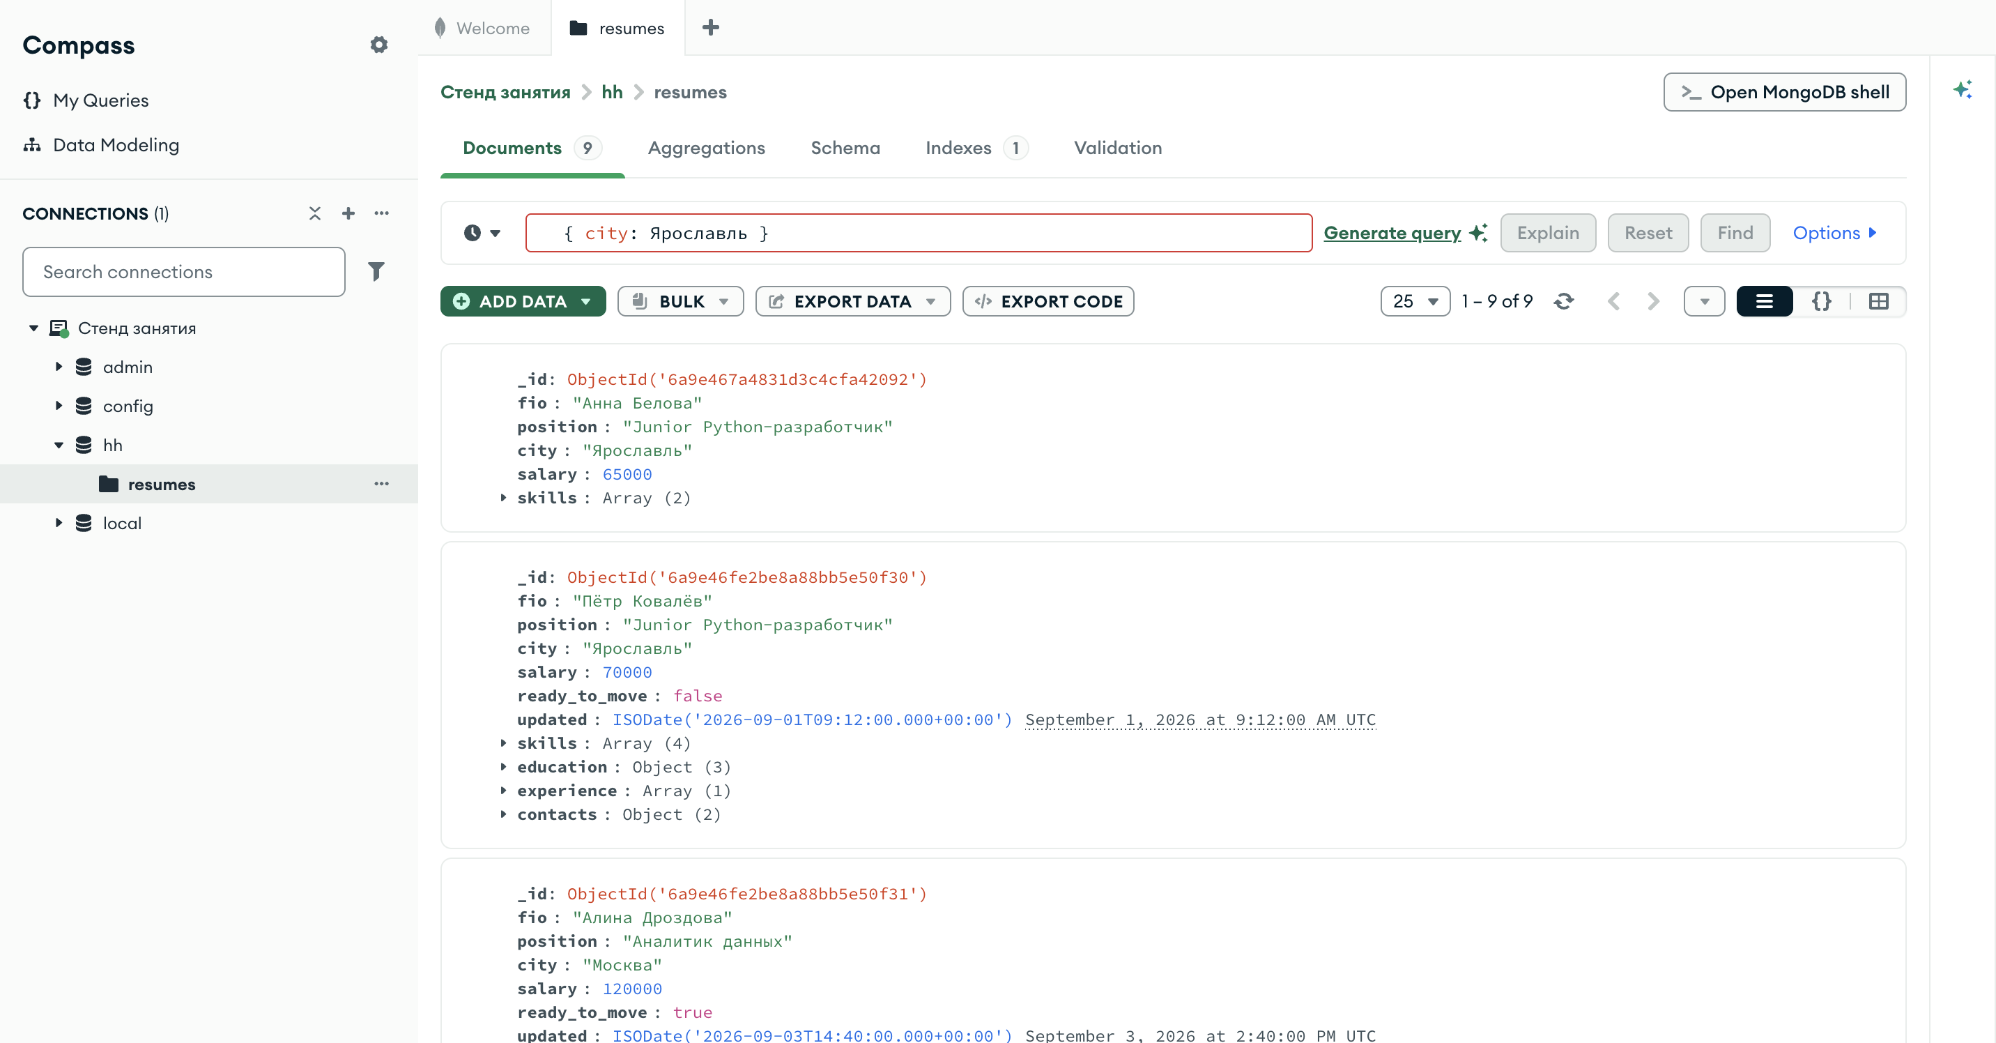Switch to JSON view
This screenshot has height=1043, width=1996.
click(x=1822, y=300)
